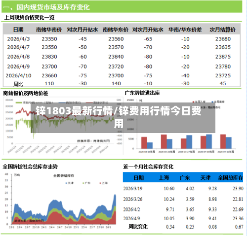Click settlement price 23635

click(x=223, y=47)
